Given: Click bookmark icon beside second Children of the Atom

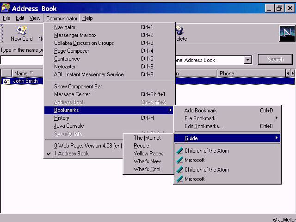Looking at the screenshot, I should 179,170.
